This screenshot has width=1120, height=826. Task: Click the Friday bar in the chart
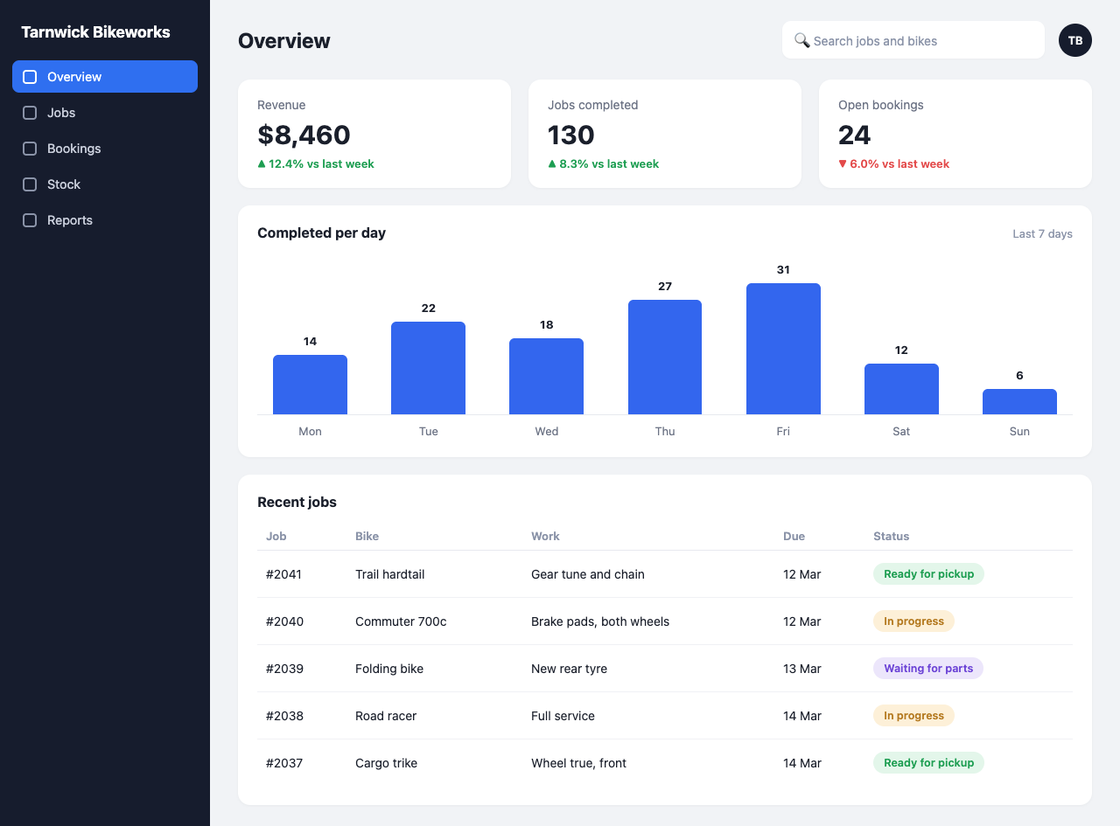pyautogui.click(x=783, y=349)
